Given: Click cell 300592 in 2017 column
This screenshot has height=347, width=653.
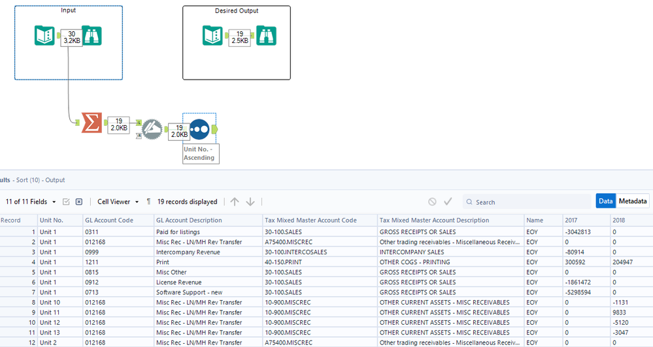Looking at the screenshot, I should click(586, 262).
